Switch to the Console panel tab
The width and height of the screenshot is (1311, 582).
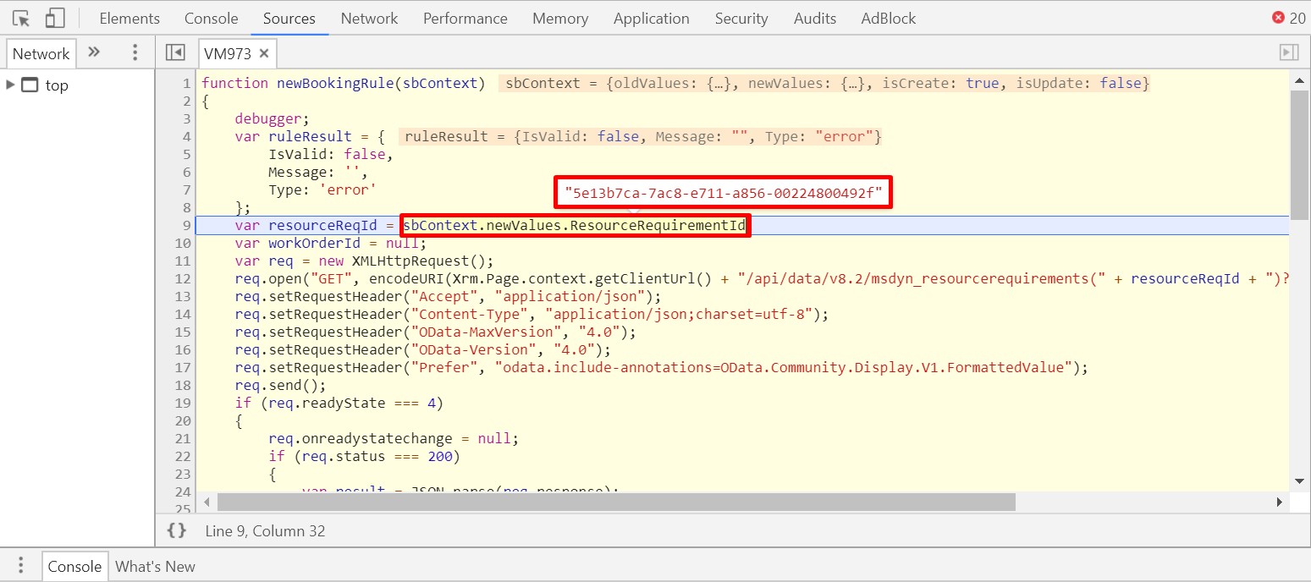(212, 18)
